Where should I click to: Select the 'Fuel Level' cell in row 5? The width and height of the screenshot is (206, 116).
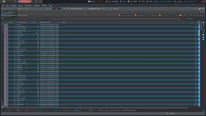[23, 33]
